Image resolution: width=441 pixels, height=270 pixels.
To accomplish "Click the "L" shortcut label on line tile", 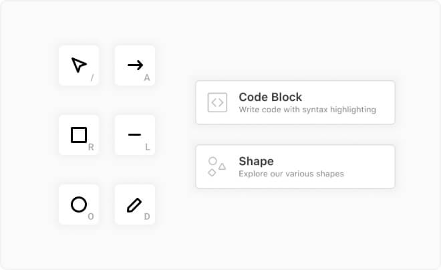I will (147, 147).
